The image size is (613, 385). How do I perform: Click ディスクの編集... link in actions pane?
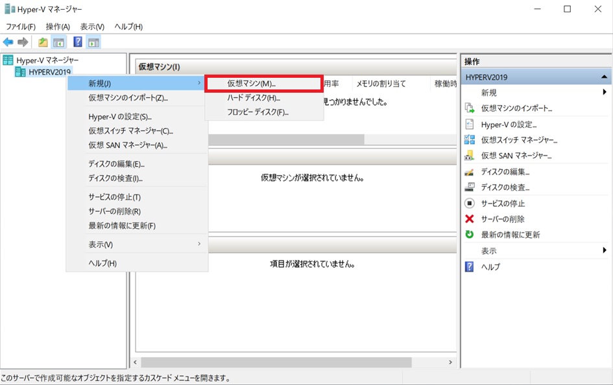pyautogui.click(x=505, y=172)
